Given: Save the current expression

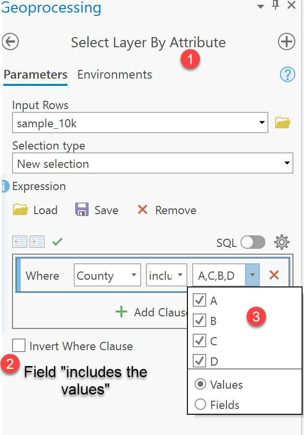Looking at the screenshot, I should [x=97, y=210].
